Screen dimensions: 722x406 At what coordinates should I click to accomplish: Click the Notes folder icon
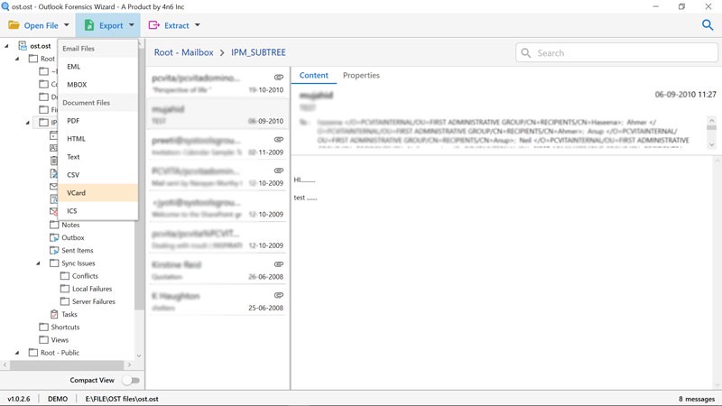click(x=54, y=225)
